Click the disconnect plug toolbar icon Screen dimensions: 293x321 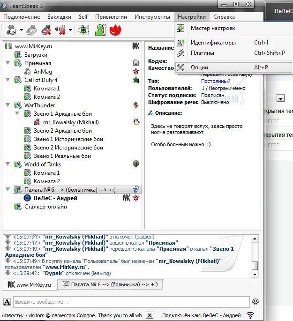point(31,30)
